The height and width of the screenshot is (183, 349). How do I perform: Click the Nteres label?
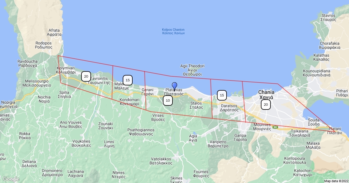pos(118,175)
